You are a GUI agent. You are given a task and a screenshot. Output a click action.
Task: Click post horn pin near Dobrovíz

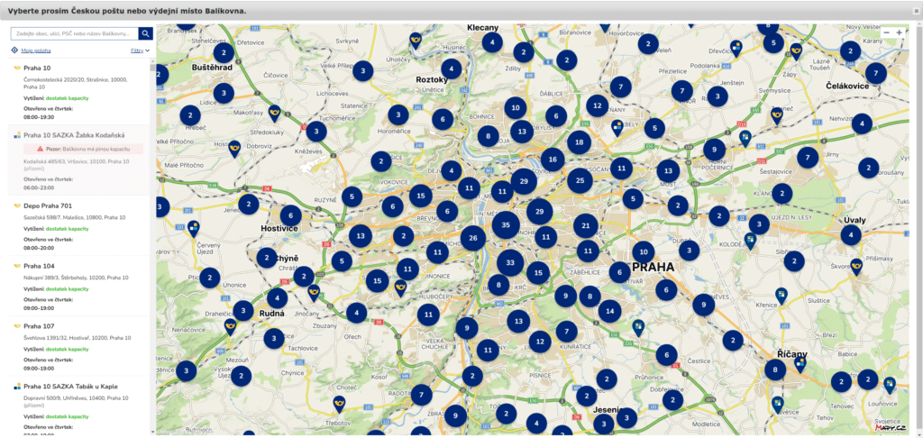(x=234, y=149)
